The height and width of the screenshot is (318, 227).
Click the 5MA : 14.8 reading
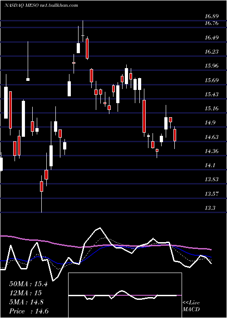(x=26, y=302)
